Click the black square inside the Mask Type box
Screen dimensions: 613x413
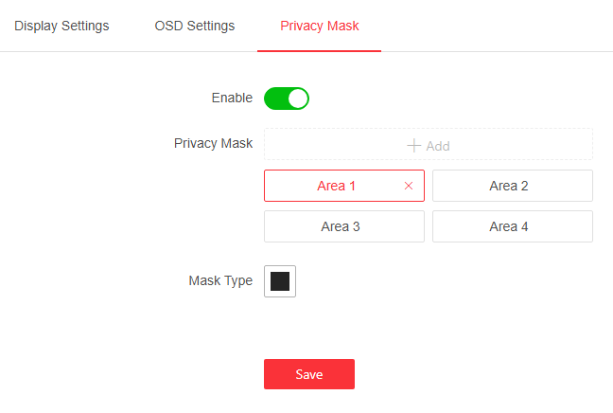[x=280, y=281]
